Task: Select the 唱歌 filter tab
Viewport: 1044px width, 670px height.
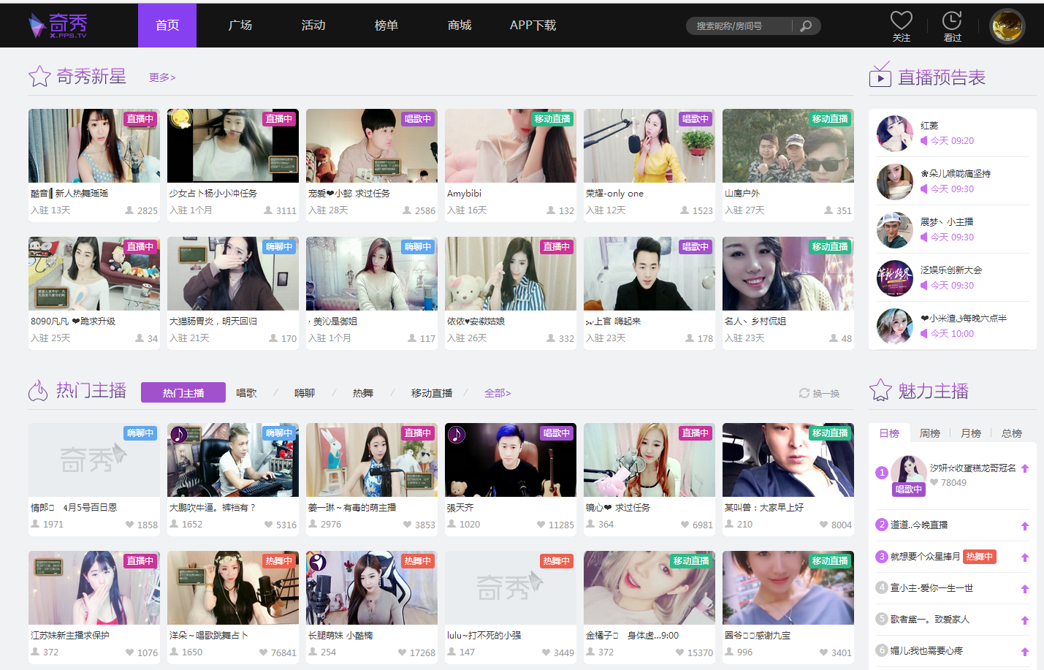Action: click(x=246, y=393)
